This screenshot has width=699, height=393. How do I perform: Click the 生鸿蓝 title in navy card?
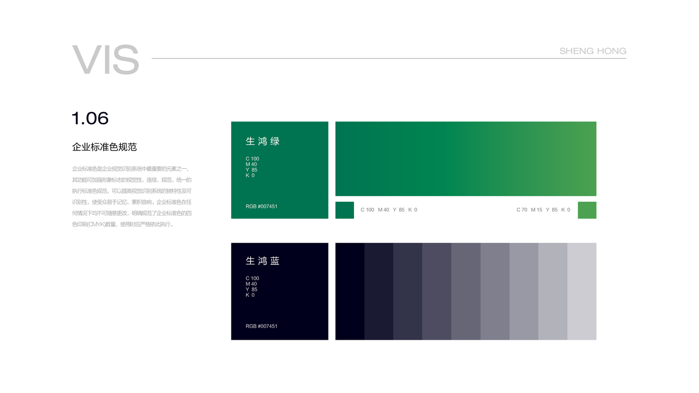point(263,261)
